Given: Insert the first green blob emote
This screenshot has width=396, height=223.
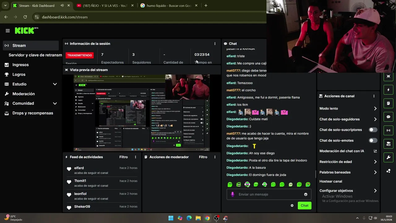Looking at the screenshot, I should tap(230, 184).
